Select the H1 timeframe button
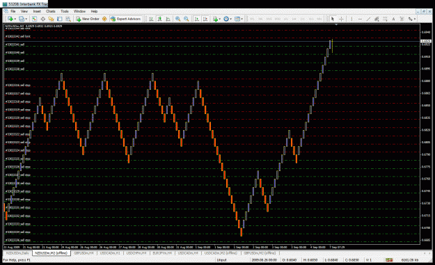 [x=286, y=19]
